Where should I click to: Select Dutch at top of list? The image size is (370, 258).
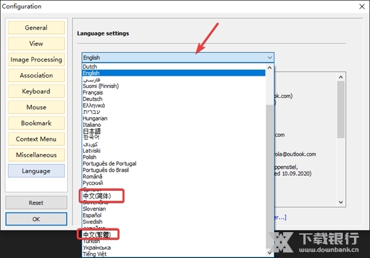[89, 67]
